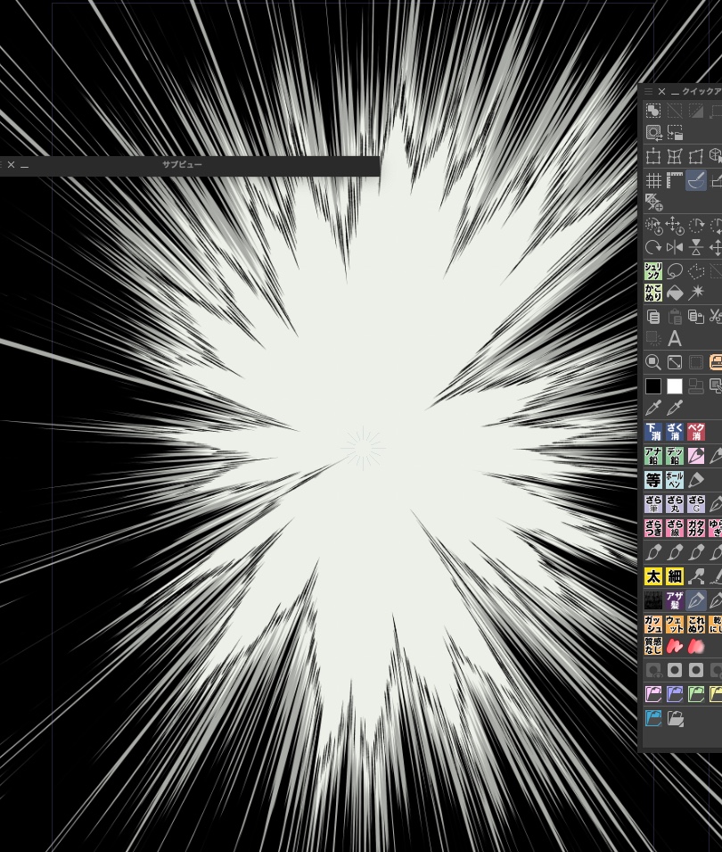Select the mesh transformation icon
This screenshot has height=852, width=722.
pyautogui.click(x=675, y=157)
